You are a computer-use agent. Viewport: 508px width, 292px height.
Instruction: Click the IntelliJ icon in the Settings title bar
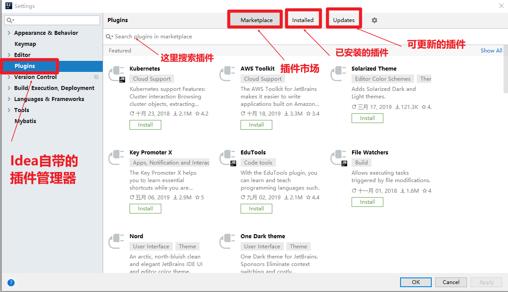click(x=9, y=6)
